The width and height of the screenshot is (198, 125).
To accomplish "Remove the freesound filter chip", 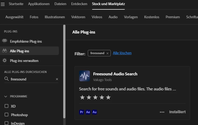I will coord(108,53).
